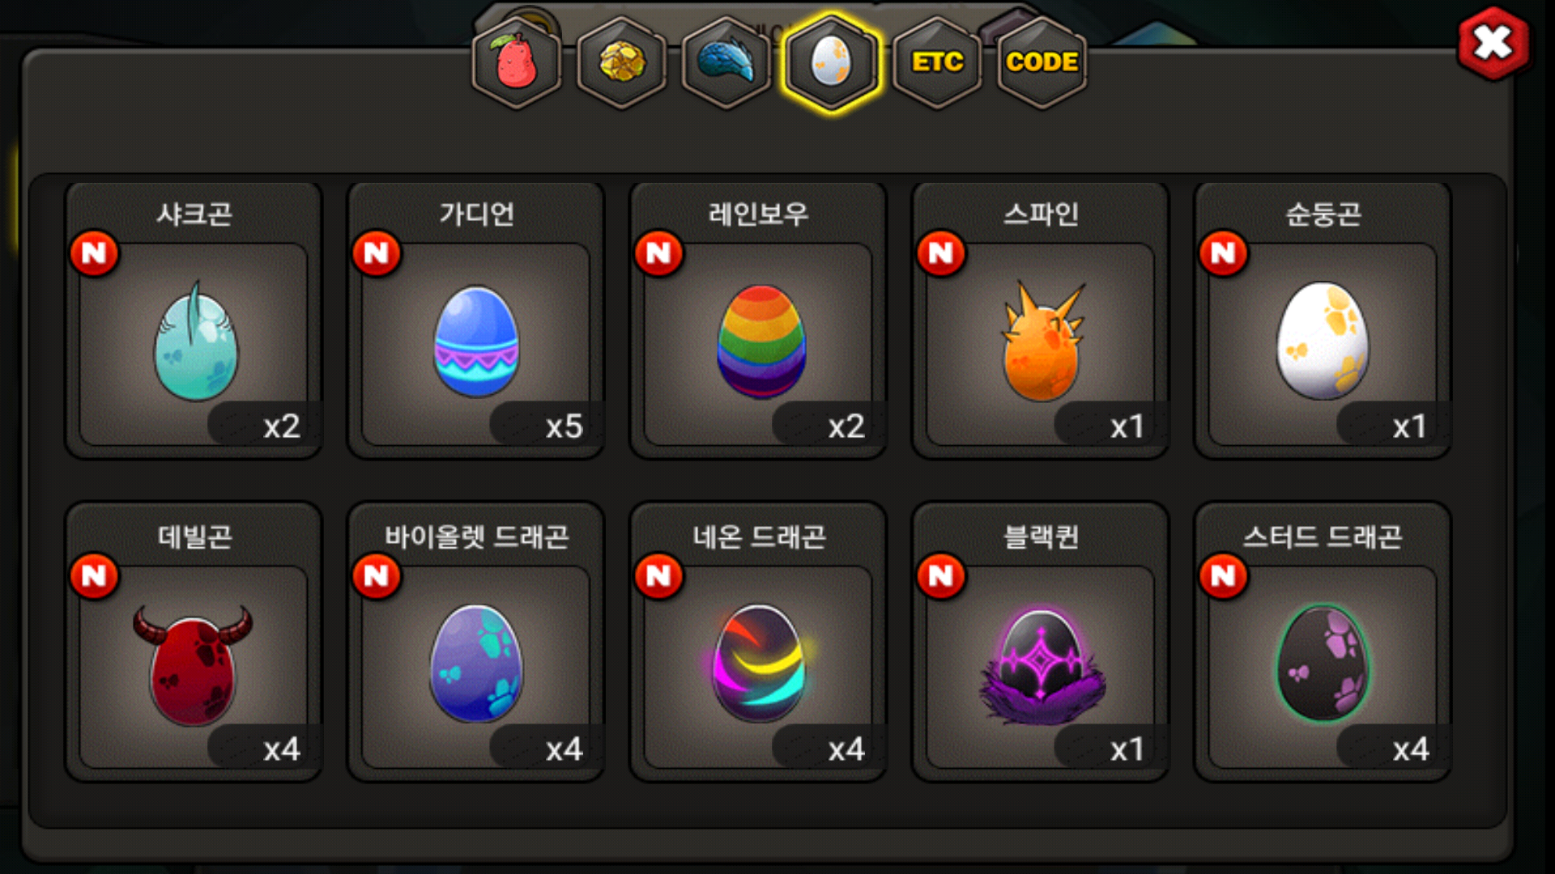Open the blue dragon scale tab
Screen dimensions: 1555x874
tap(726, 62)
